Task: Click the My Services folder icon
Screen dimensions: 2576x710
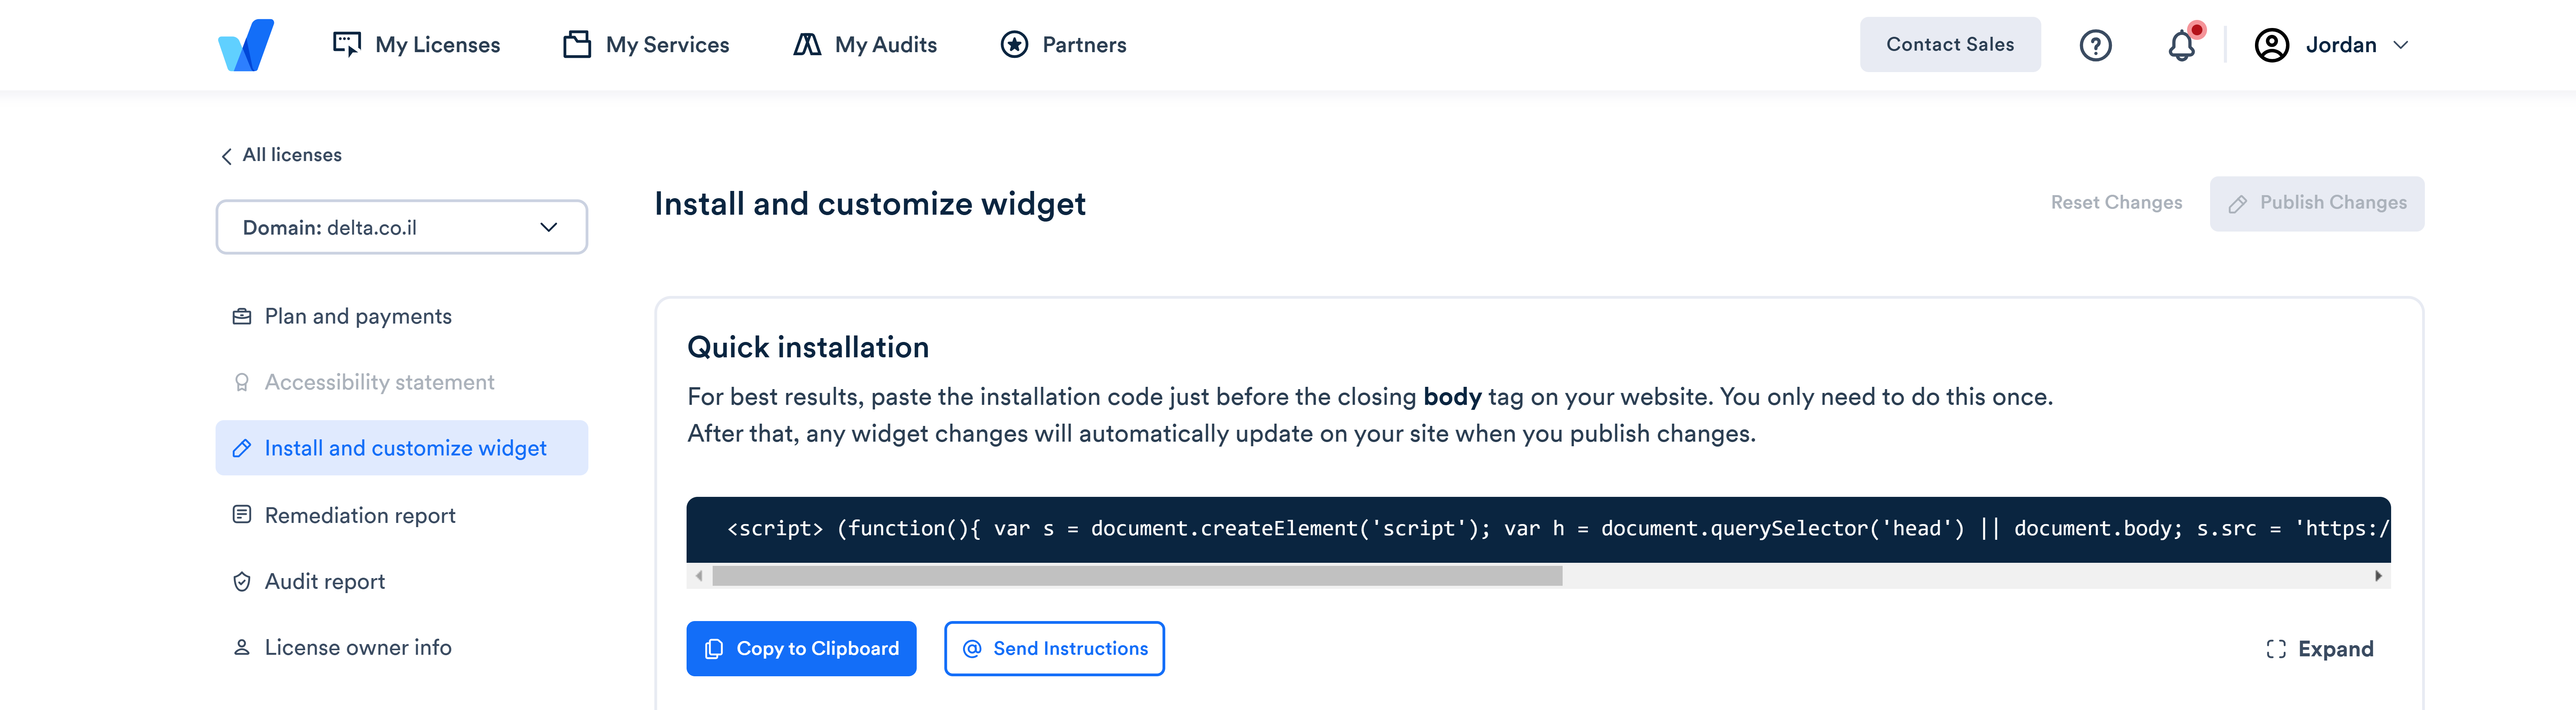Action: pos(577,44)
